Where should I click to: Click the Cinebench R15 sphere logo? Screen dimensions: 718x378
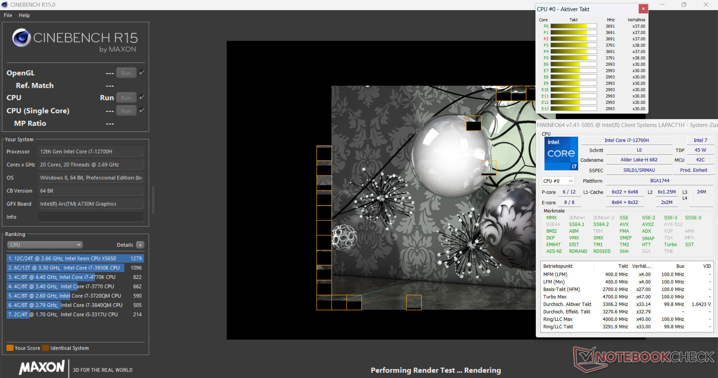(21, 37)
